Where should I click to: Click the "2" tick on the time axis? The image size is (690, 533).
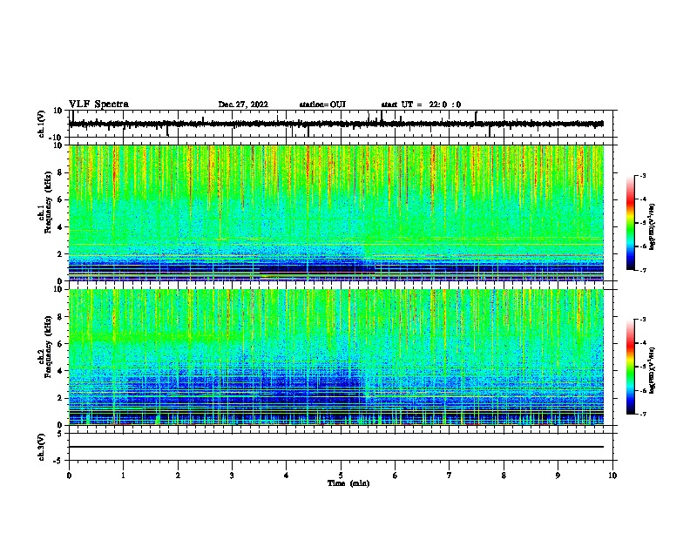[x=178, y=476]
